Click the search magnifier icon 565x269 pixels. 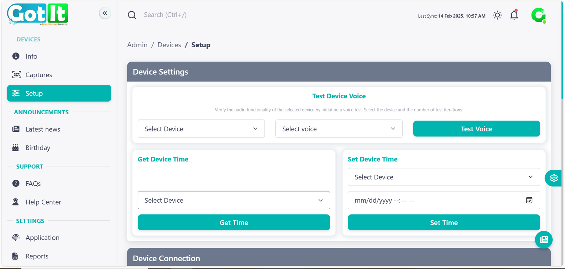point(132,15)
